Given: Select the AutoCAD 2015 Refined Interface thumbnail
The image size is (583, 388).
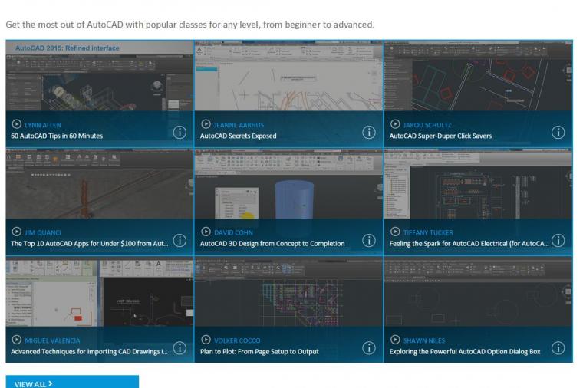Looking at the screenshot, I should (100, 76).
